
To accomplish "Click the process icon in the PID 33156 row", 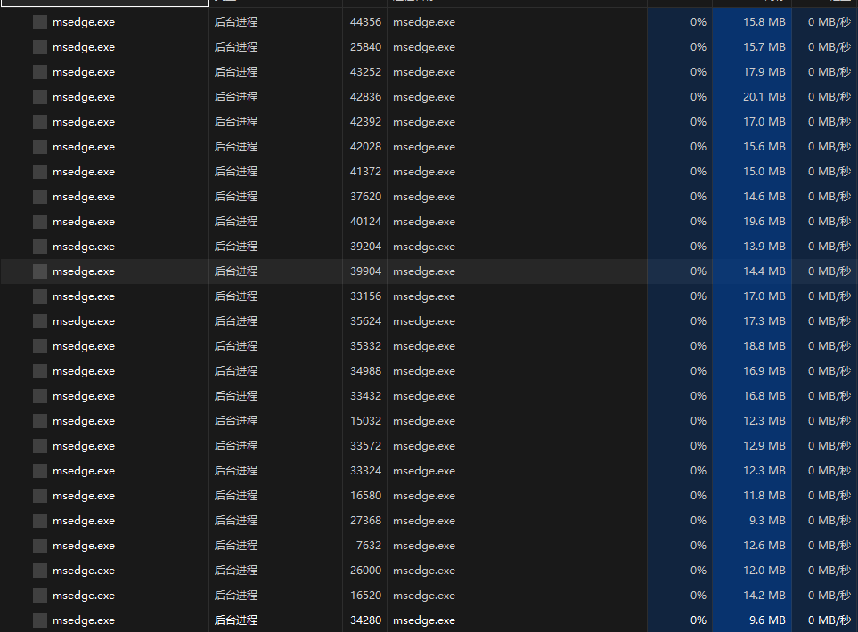I will [40, 297].
